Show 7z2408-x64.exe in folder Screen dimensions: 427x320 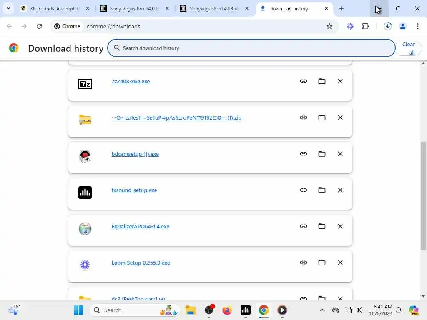point(322,81)
